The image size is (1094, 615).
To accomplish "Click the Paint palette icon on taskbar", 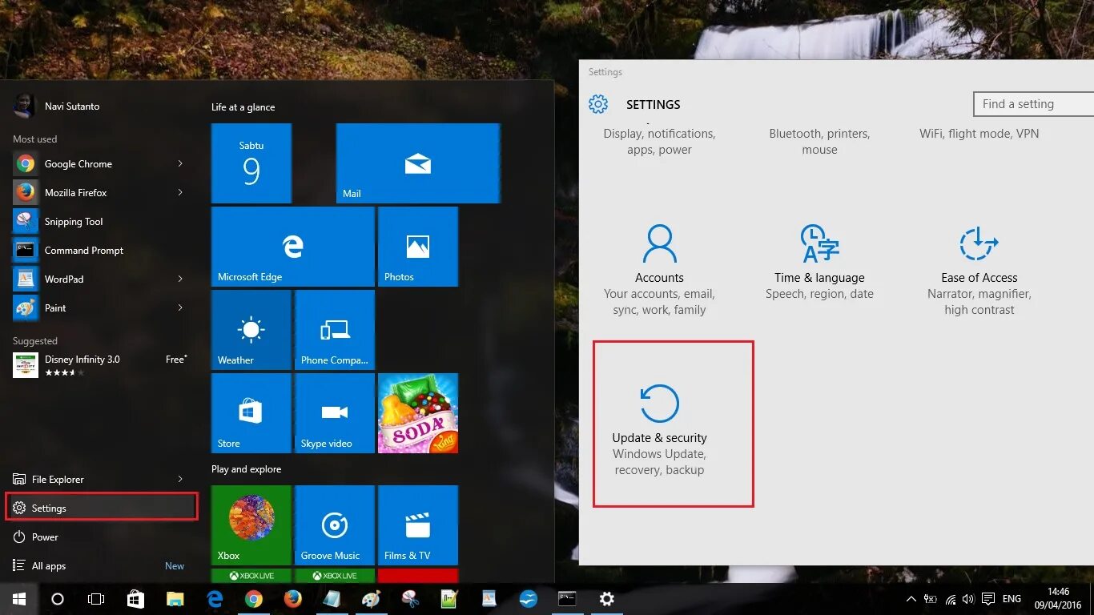I will 372,599.
